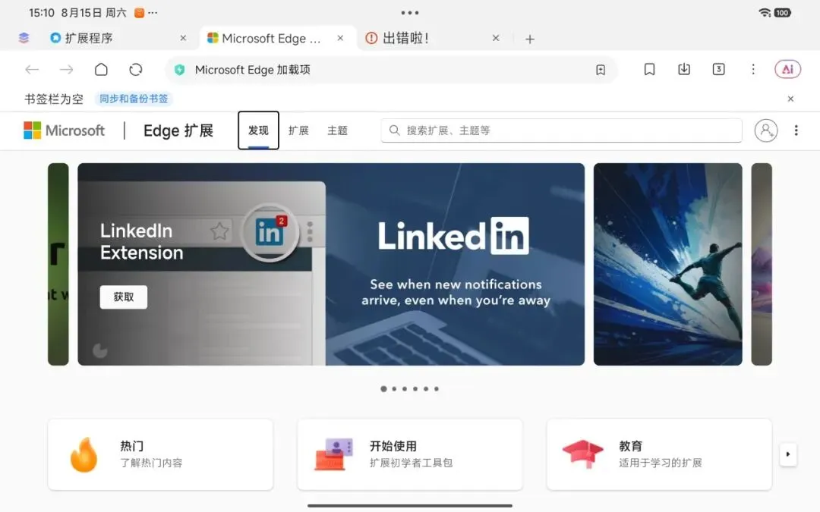
Task: Go forward with the forward arrow
Action: [x=66, y=70]
